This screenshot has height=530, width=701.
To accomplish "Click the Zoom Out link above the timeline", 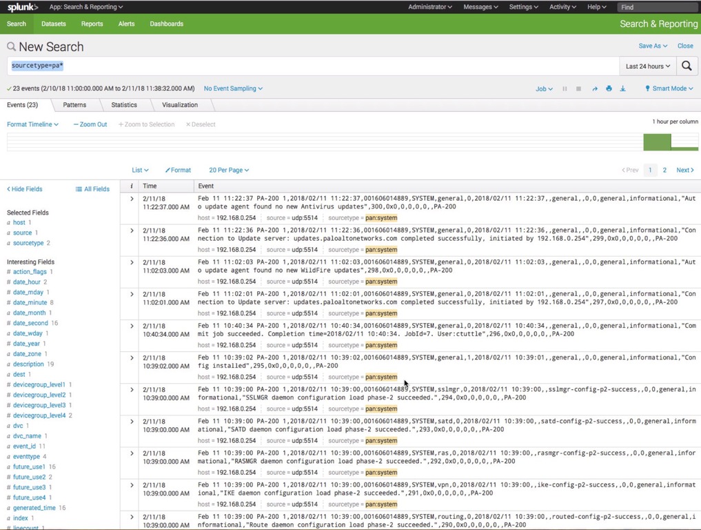I will (x=89, y=124).
